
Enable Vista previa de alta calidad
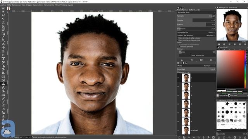[189, 38]
